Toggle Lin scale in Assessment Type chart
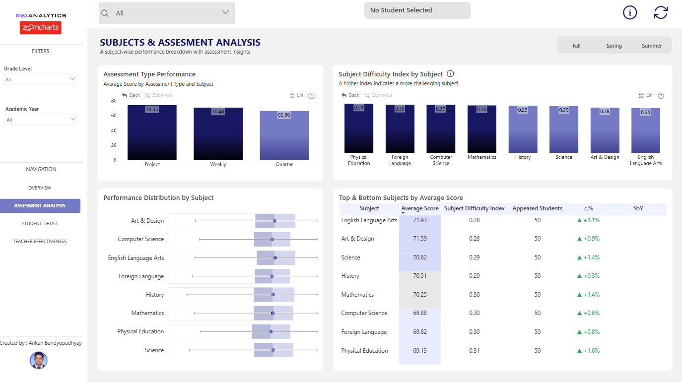Screen dimensions: 682x382 [296, 95]
